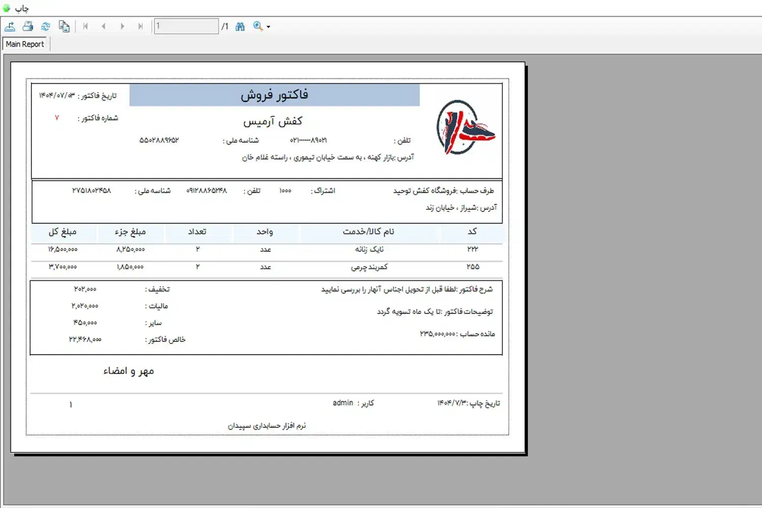The height and width of the screenshot is (508, 762).
Task: Click the tax amount '۲,۰۲۰,۰۰۰'
Action: [x=85, y=306]
